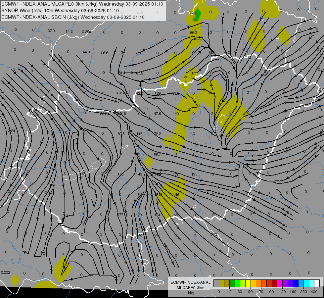
Task: Click scale tick label 50
Action: (x=251, y=292)
